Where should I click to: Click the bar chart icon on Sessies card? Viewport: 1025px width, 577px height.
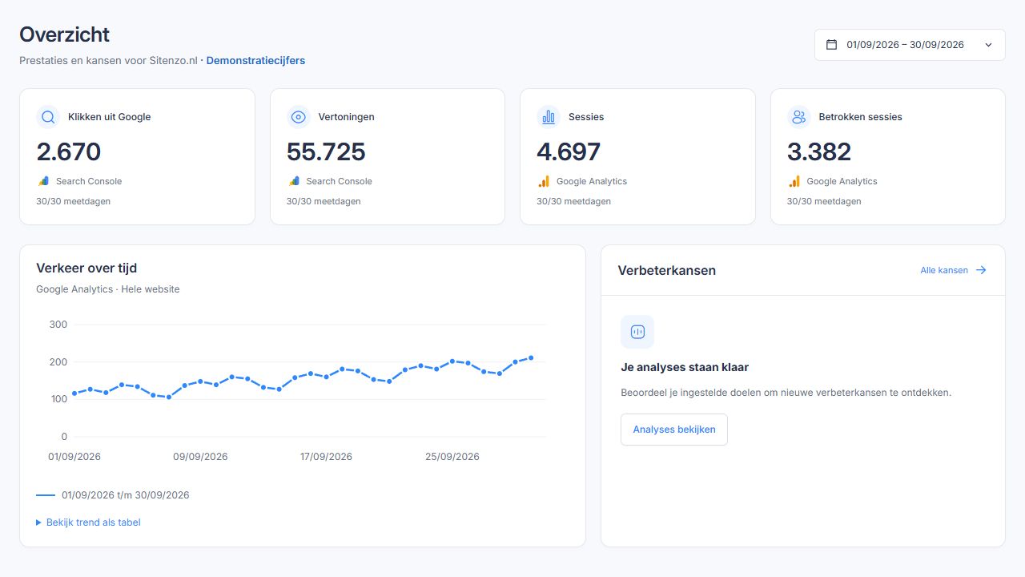[x=549, y=117]
